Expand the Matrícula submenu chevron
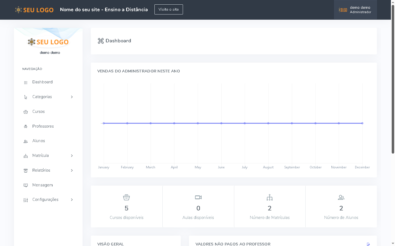Image resolution: width=395 pixels, height=246 pixels. pyautogui.click(x=72, y=156)
